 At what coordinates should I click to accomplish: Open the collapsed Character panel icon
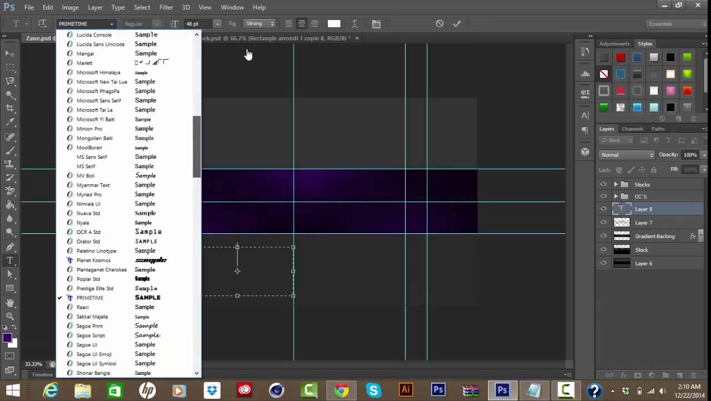click(x=585, y=116)
